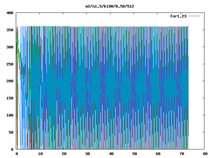
Task: Click y-axis label 50
Action: point(11,132)
